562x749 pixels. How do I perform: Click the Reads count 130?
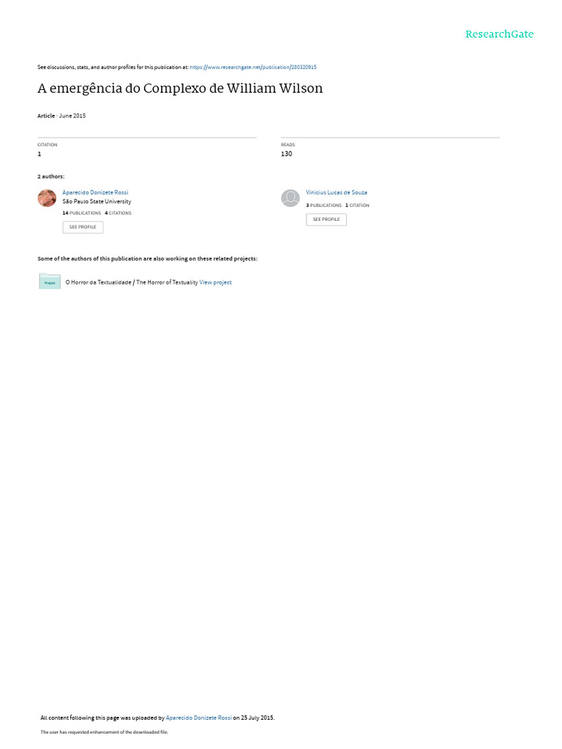click(286, 154)
